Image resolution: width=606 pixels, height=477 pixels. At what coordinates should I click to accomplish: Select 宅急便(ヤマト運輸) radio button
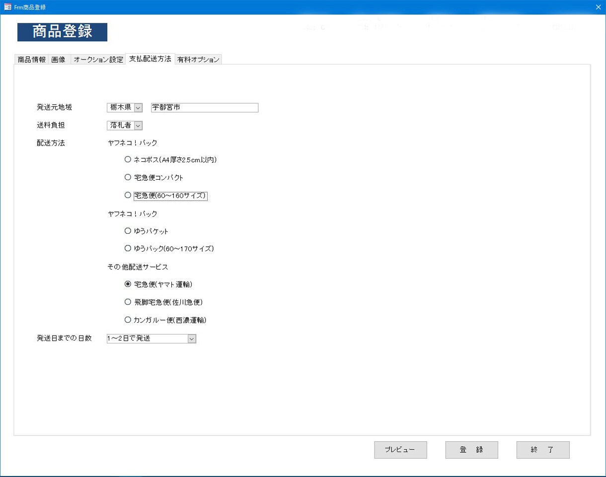click(x=128, y=284)
